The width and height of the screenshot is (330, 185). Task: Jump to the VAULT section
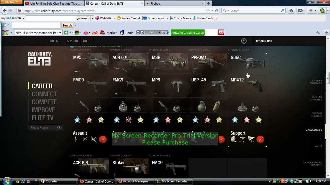click(318, 146)
